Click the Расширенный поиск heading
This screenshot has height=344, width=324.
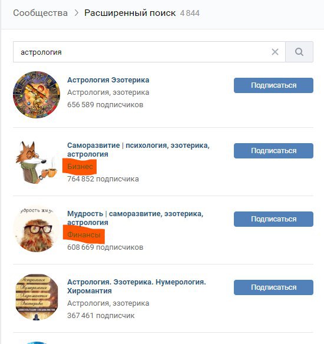(130, 13)
